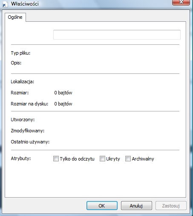Enable the Tylko do odczytu checkbox
193x216 pixels.
pyautogui.click(x=56, y=158)
